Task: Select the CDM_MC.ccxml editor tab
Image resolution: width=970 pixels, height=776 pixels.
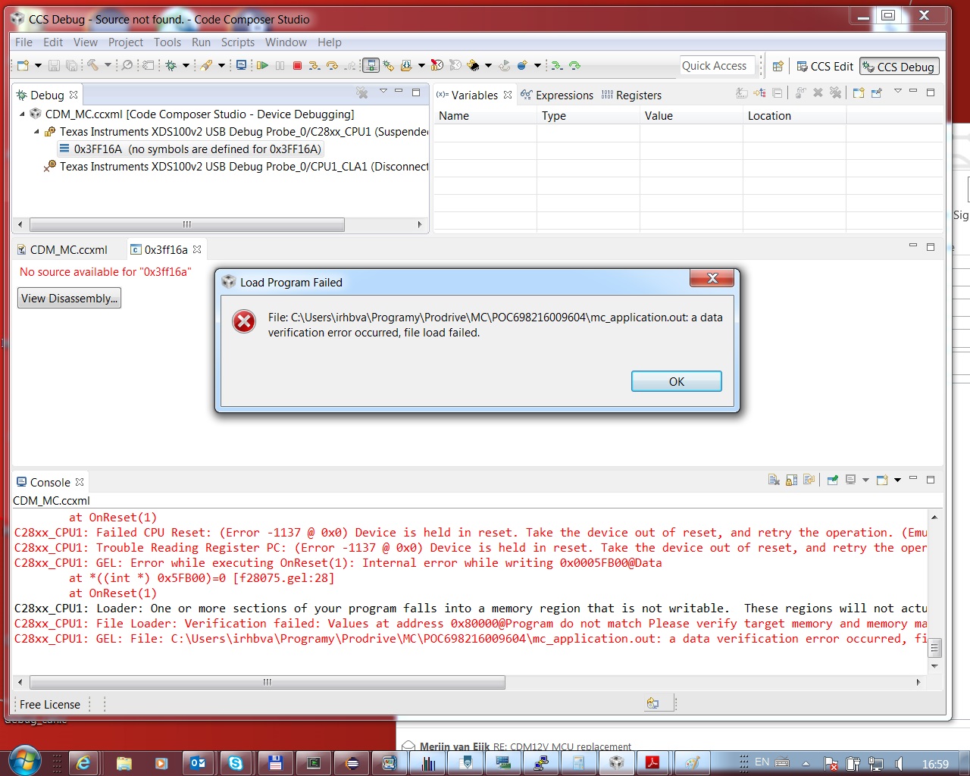Action: 62,250
